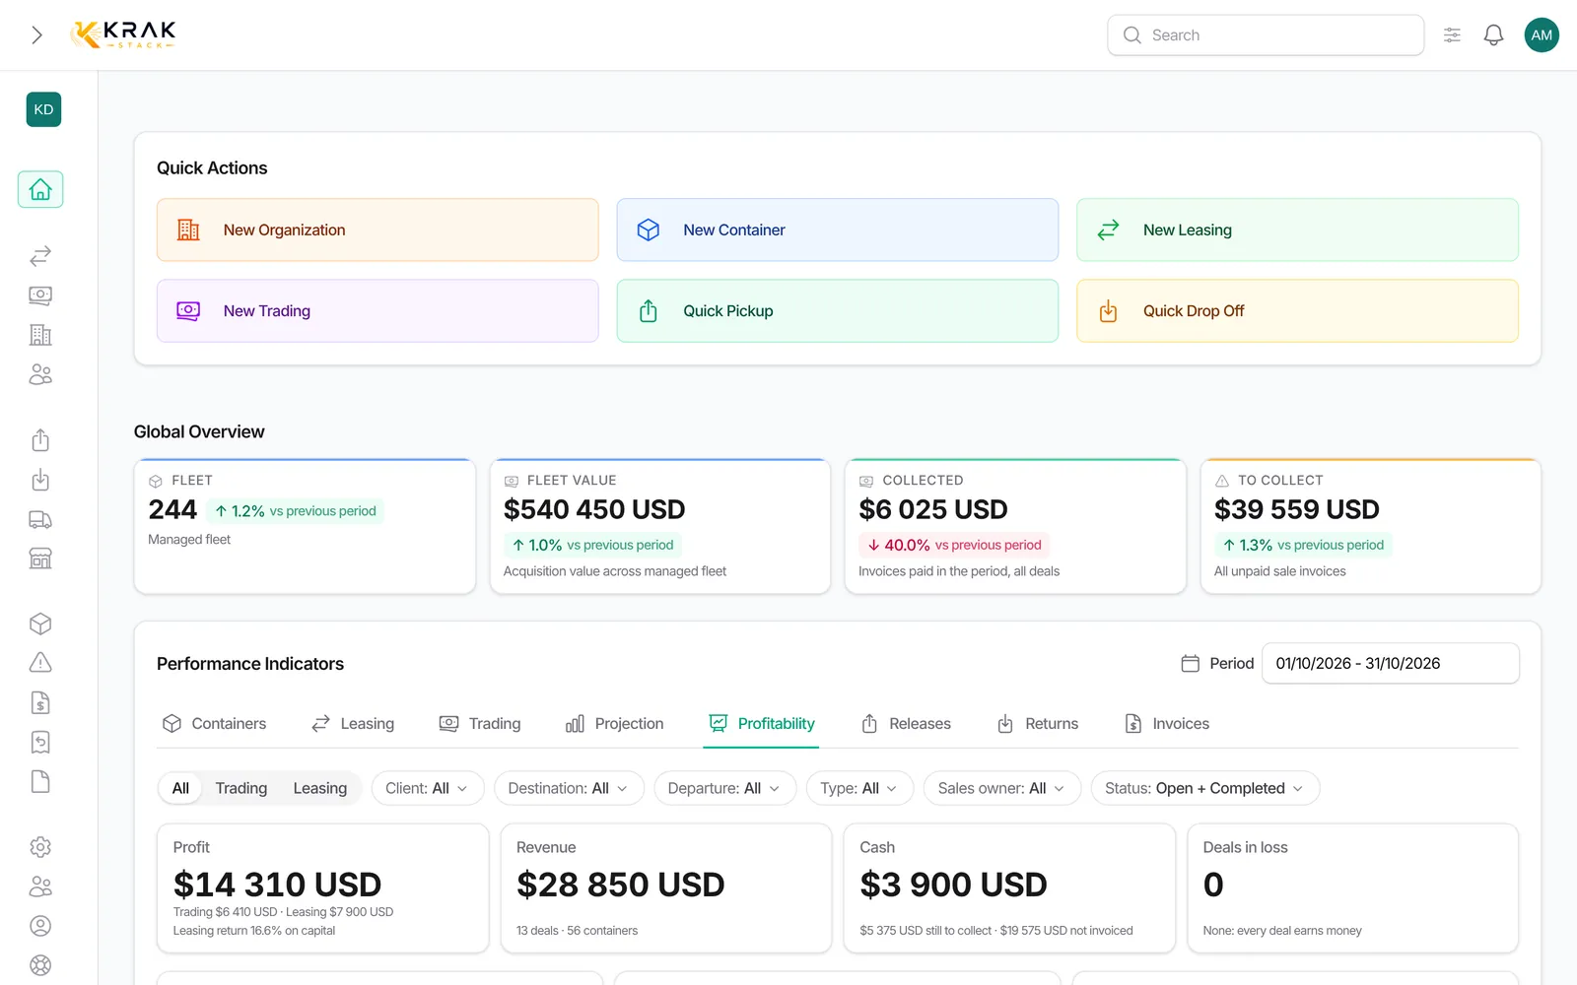The width and height of the screenshot is (1577, 985).
Task: Switch deal filter segment to Trading
Action: coord(241,788)
